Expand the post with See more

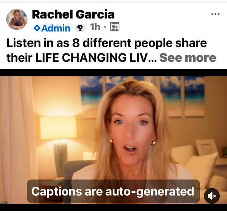pos(188,58)
